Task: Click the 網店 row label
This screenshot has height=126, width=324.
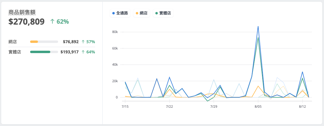Action: tap(13, 42)
